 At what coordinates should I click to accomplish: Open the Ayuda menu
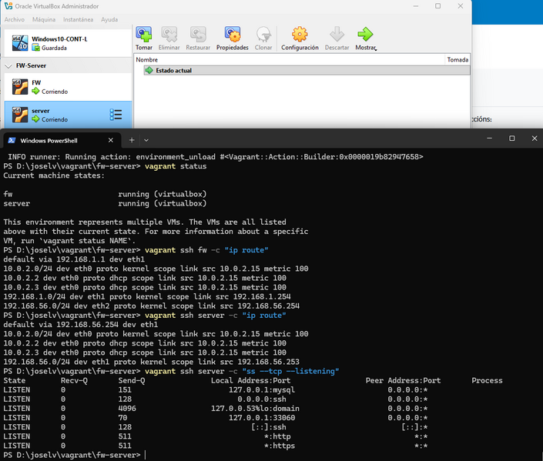point(109,20)
